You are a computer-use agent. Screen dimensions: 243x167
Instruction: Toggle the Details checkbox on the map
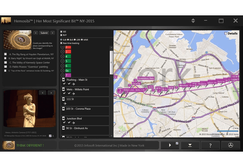coord(226,33)
